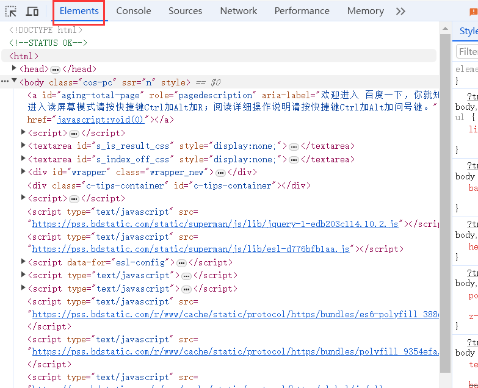Open the esl-d776bfb1aa.js link
Viewport: 478px width, 388px height.
(x=190, y=249)
